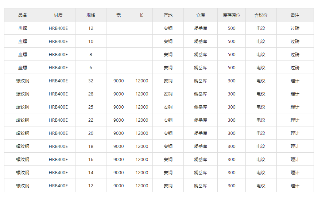322x207 pixels.
Task: Select HRB400E in the 规格 18 row
Action: [58, 146]
